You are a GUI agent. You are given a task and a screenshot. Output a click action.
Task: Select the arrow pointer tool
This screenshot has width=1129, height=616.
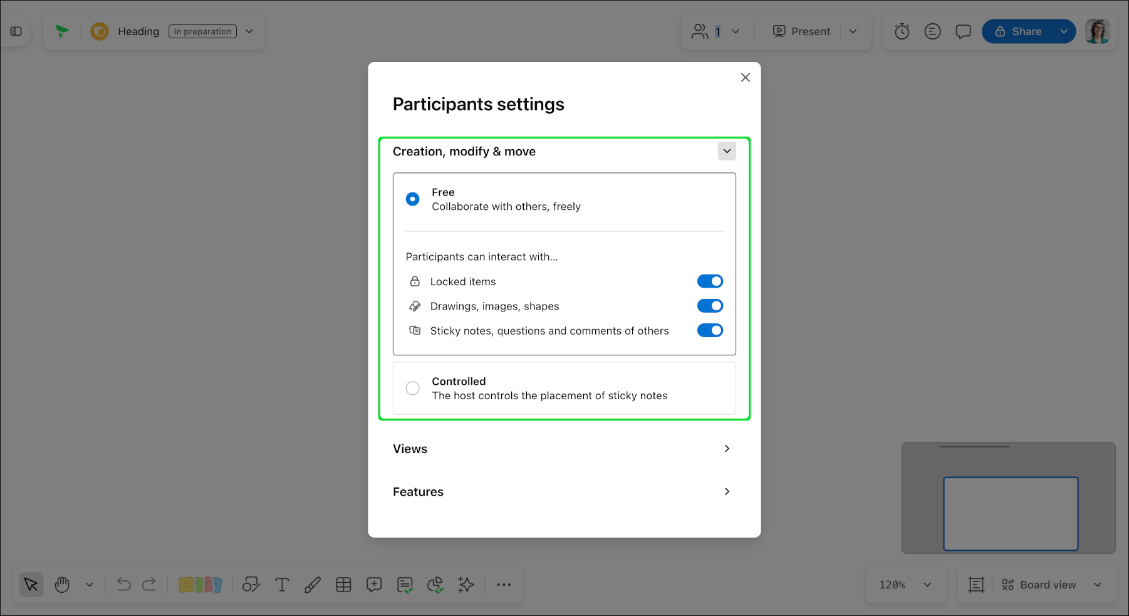[x=31, y=585]
